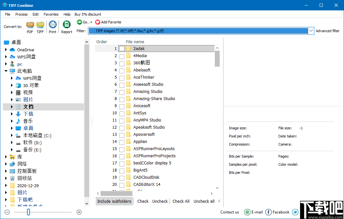Viewport: 344px width, 219px height.
Task: Click the zoom out minus icon
Action: (x=7, y=212)
